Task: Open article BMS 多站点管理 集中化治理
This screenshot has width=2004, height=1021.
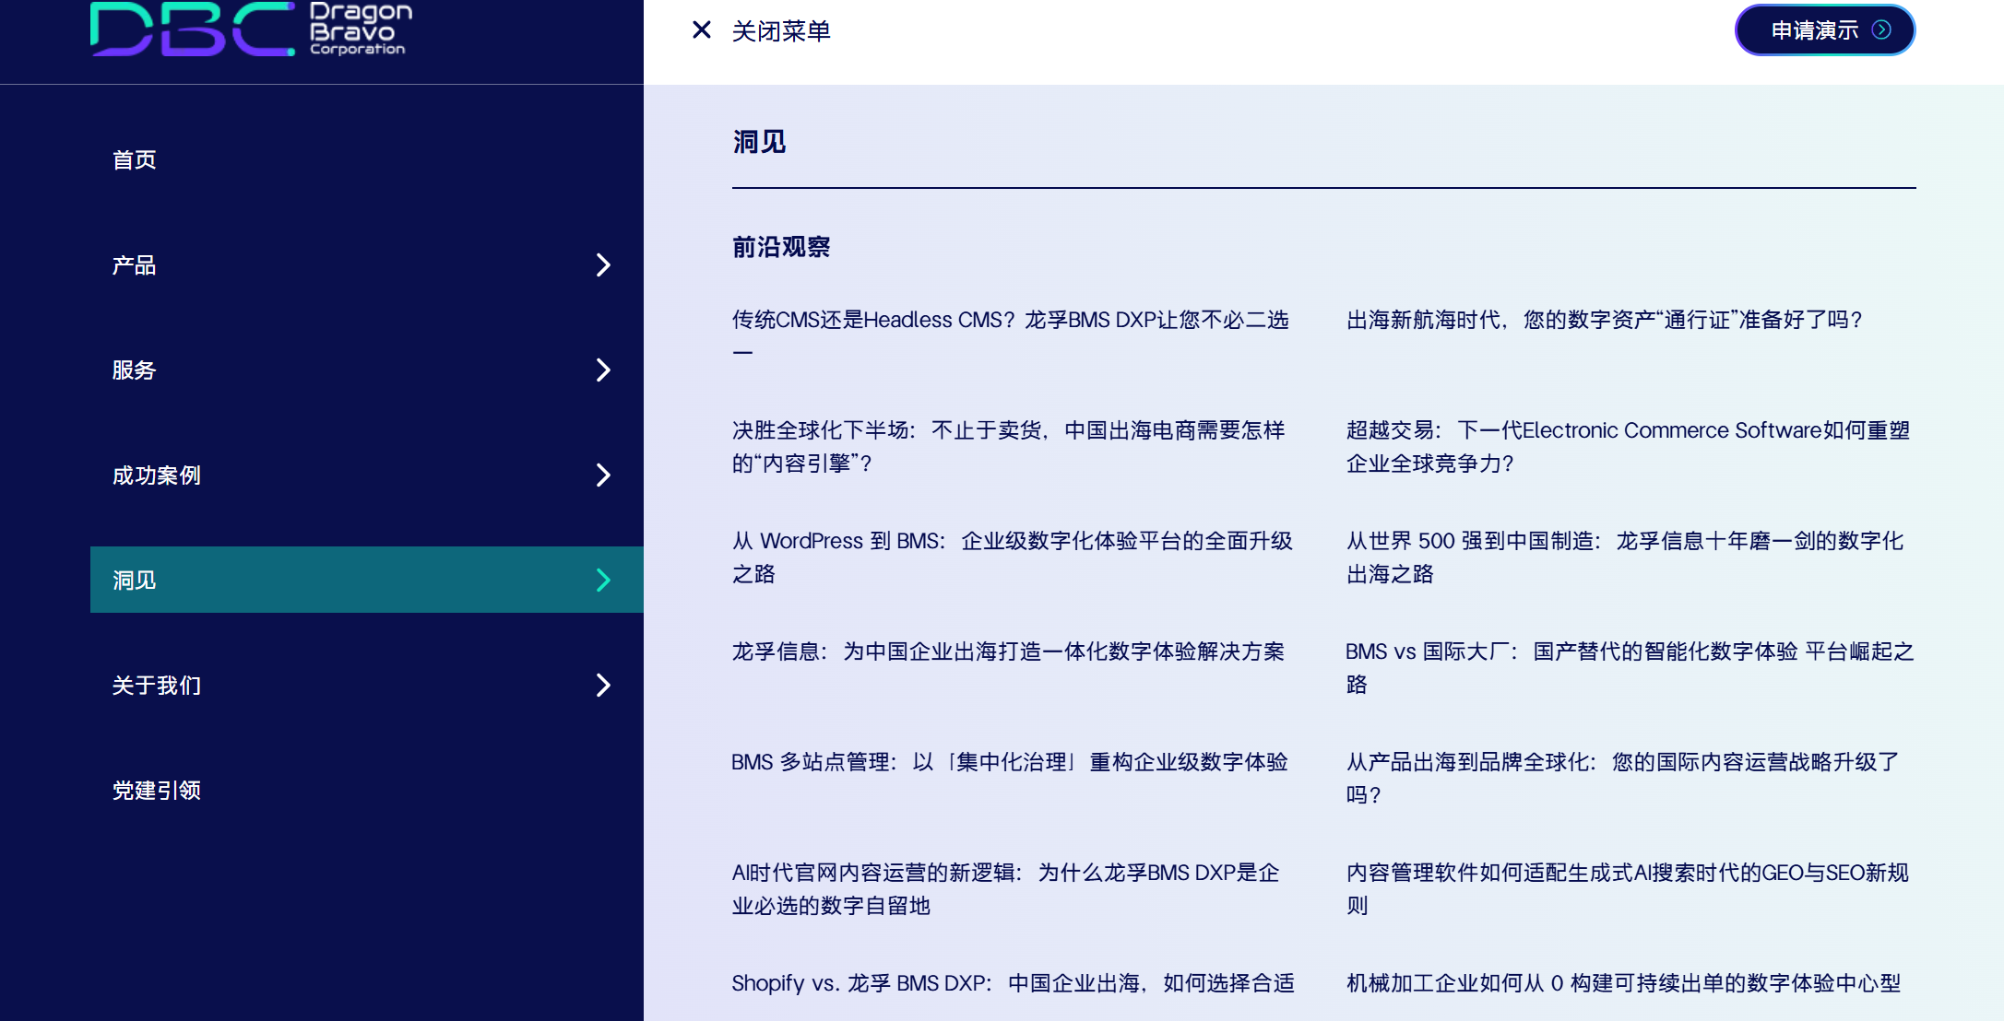Action: pos(1010,762)
